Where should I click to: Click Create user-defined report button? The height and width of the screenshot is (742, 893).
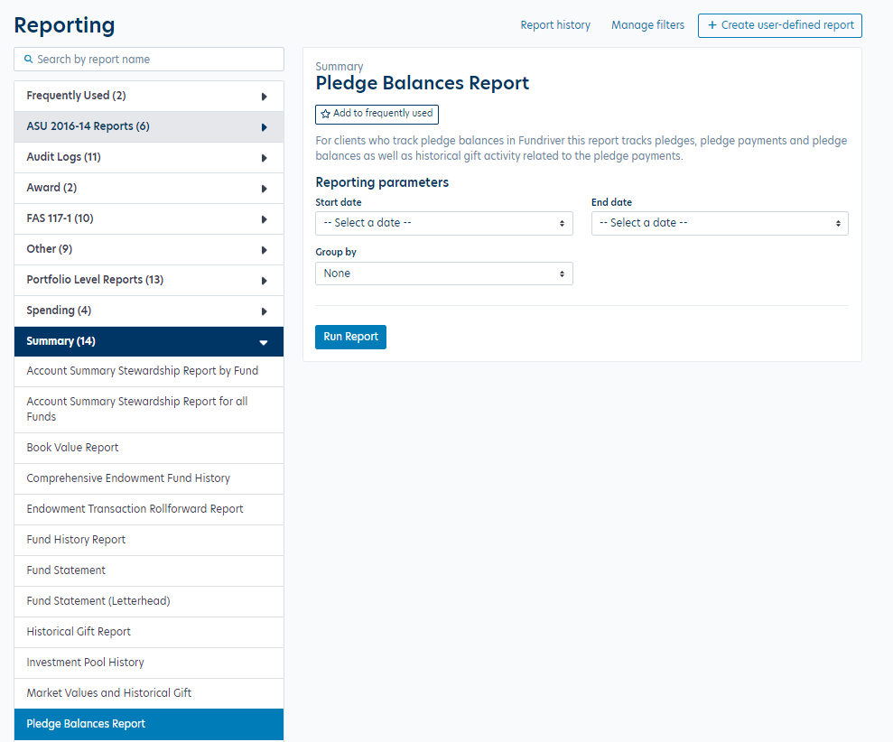point(780,25)
